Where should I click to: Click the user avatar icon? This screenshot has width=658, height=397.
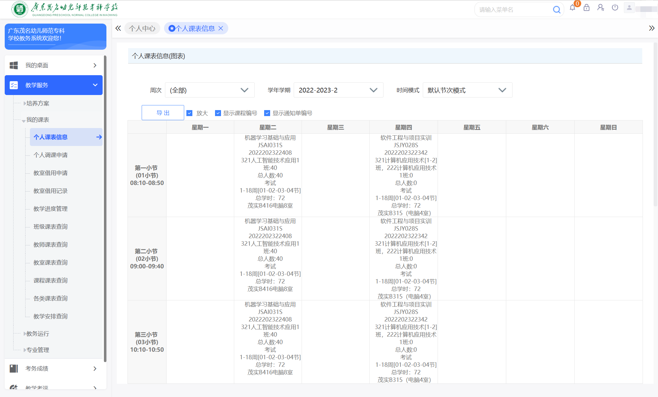629,8
